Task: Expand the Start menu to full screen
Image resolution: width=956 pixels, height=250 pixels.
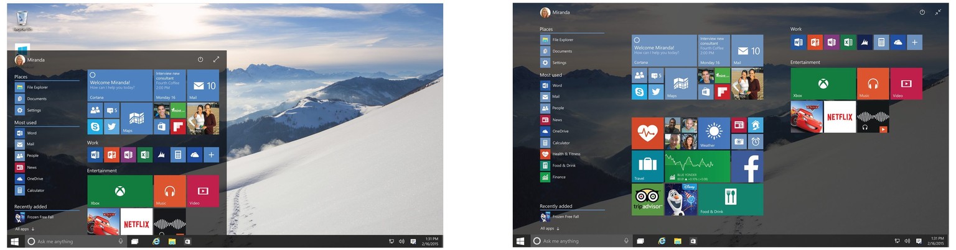Action: [x=216, y=60]
